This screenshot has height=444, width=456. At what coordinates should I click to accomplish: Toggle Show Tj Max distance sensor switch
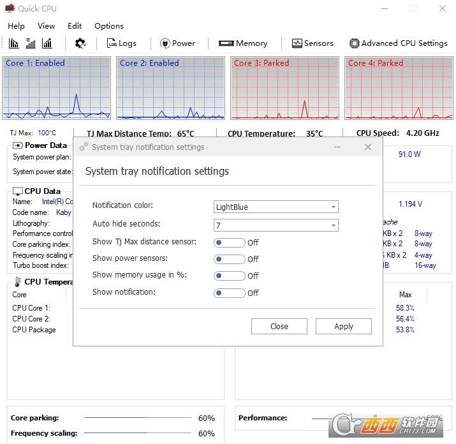pos(230,242)
